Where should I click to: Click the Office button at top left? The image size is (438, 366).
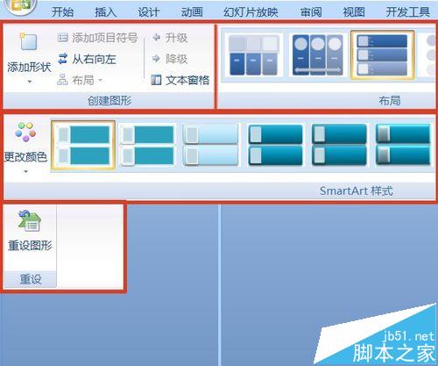click(21, 5)
